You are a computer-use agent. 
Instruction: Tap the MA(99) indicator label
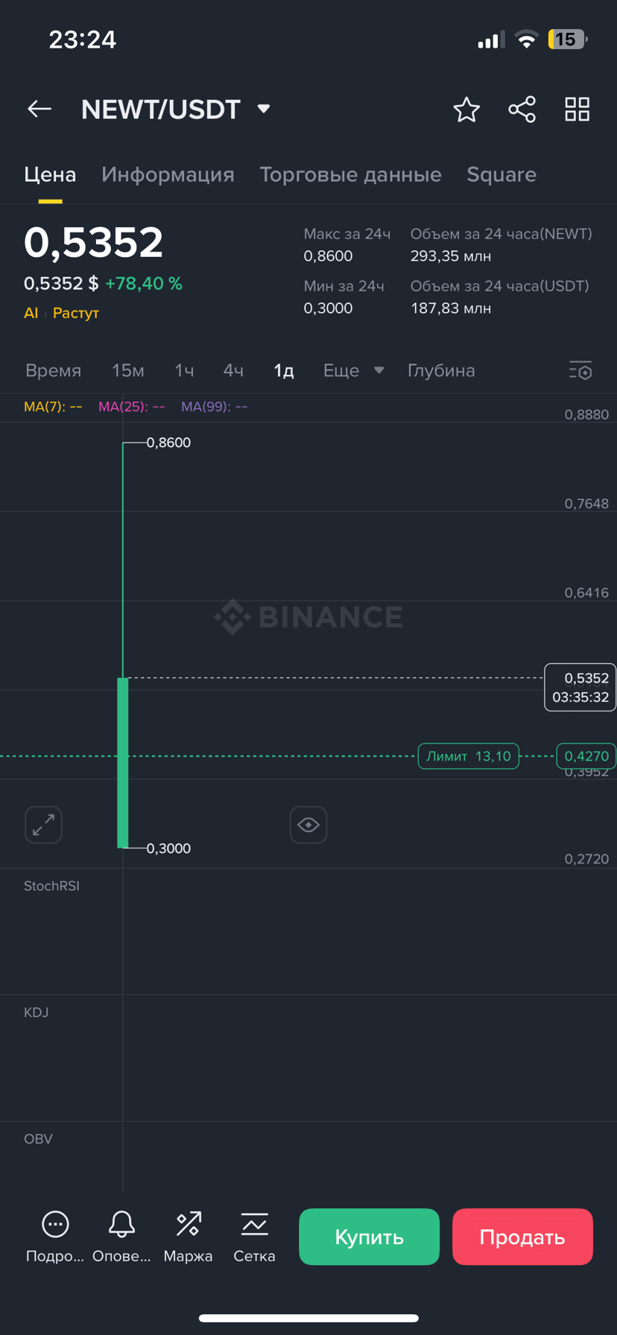pyautogui.click(x=215, y=407)
